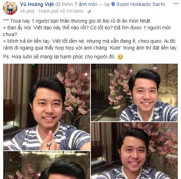Viewport: 181px width, 179px height.
Task: Visit the Sushi Hokkaido Sachi location page
Action: tap(141, 5)
